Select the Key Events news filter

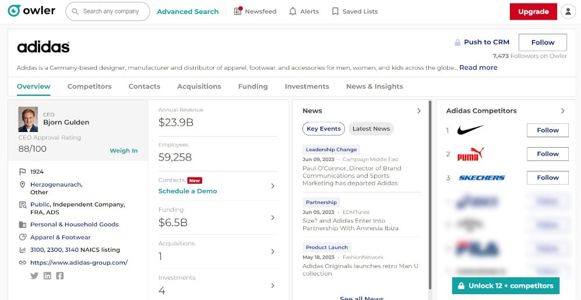(323, 128)
